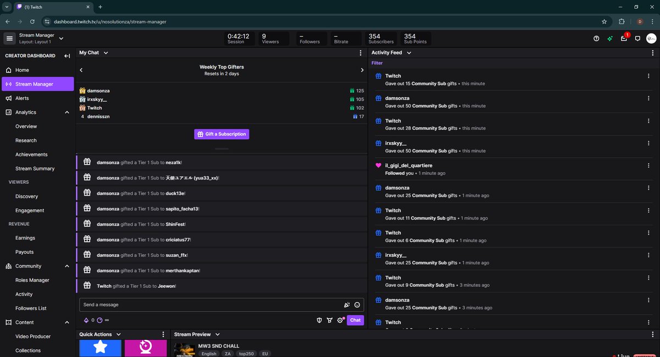Click the browser address bar URL

point(110,22)
